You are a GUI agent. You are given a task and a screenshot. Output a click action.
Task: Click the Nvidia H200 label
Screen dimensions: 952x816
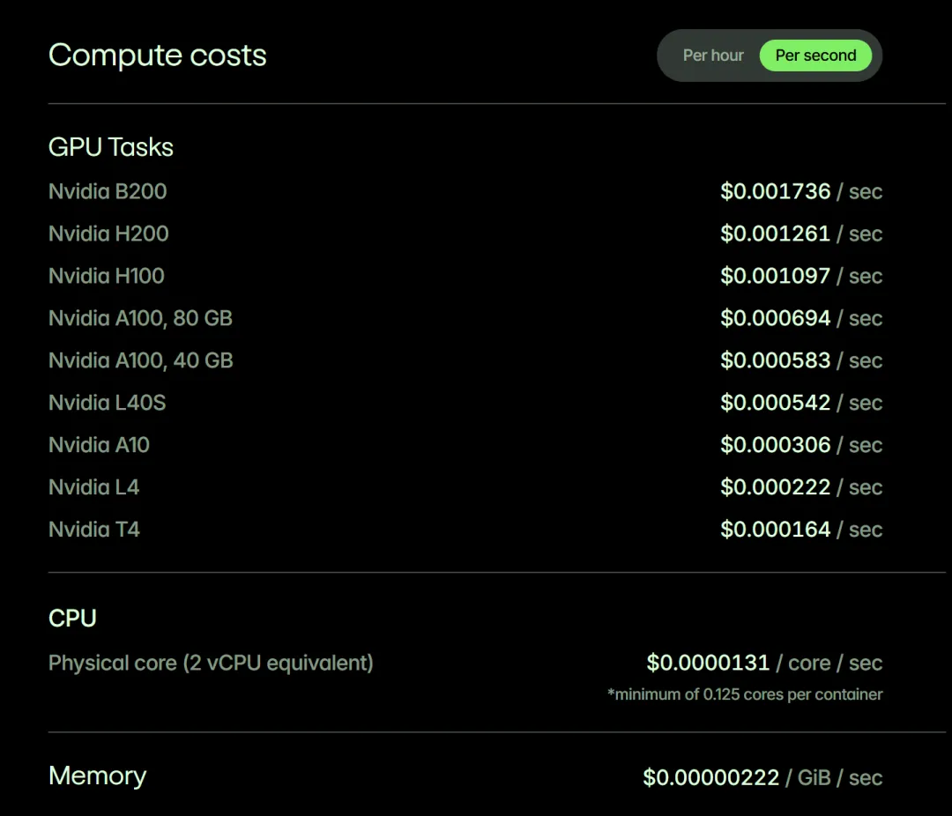[108, 234]
